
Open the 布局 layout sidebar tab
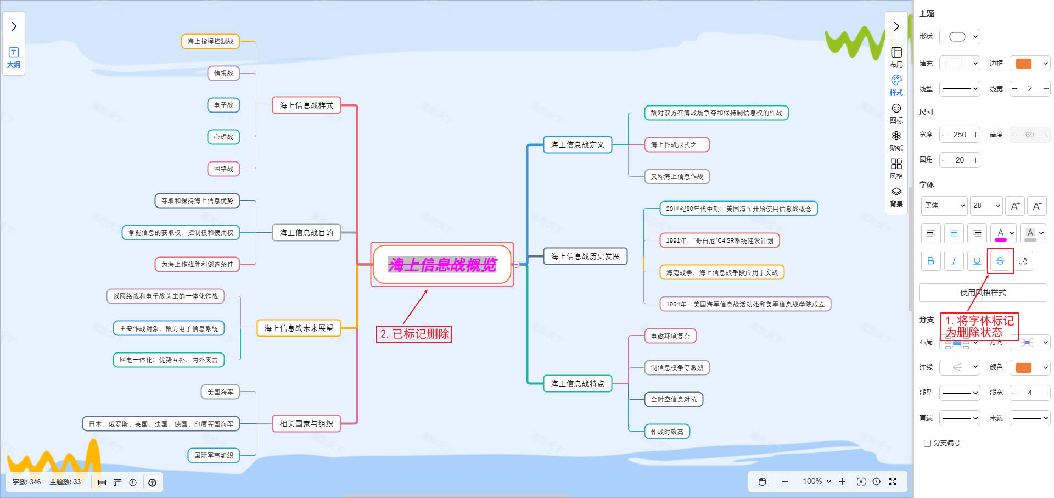pos(896,57)
